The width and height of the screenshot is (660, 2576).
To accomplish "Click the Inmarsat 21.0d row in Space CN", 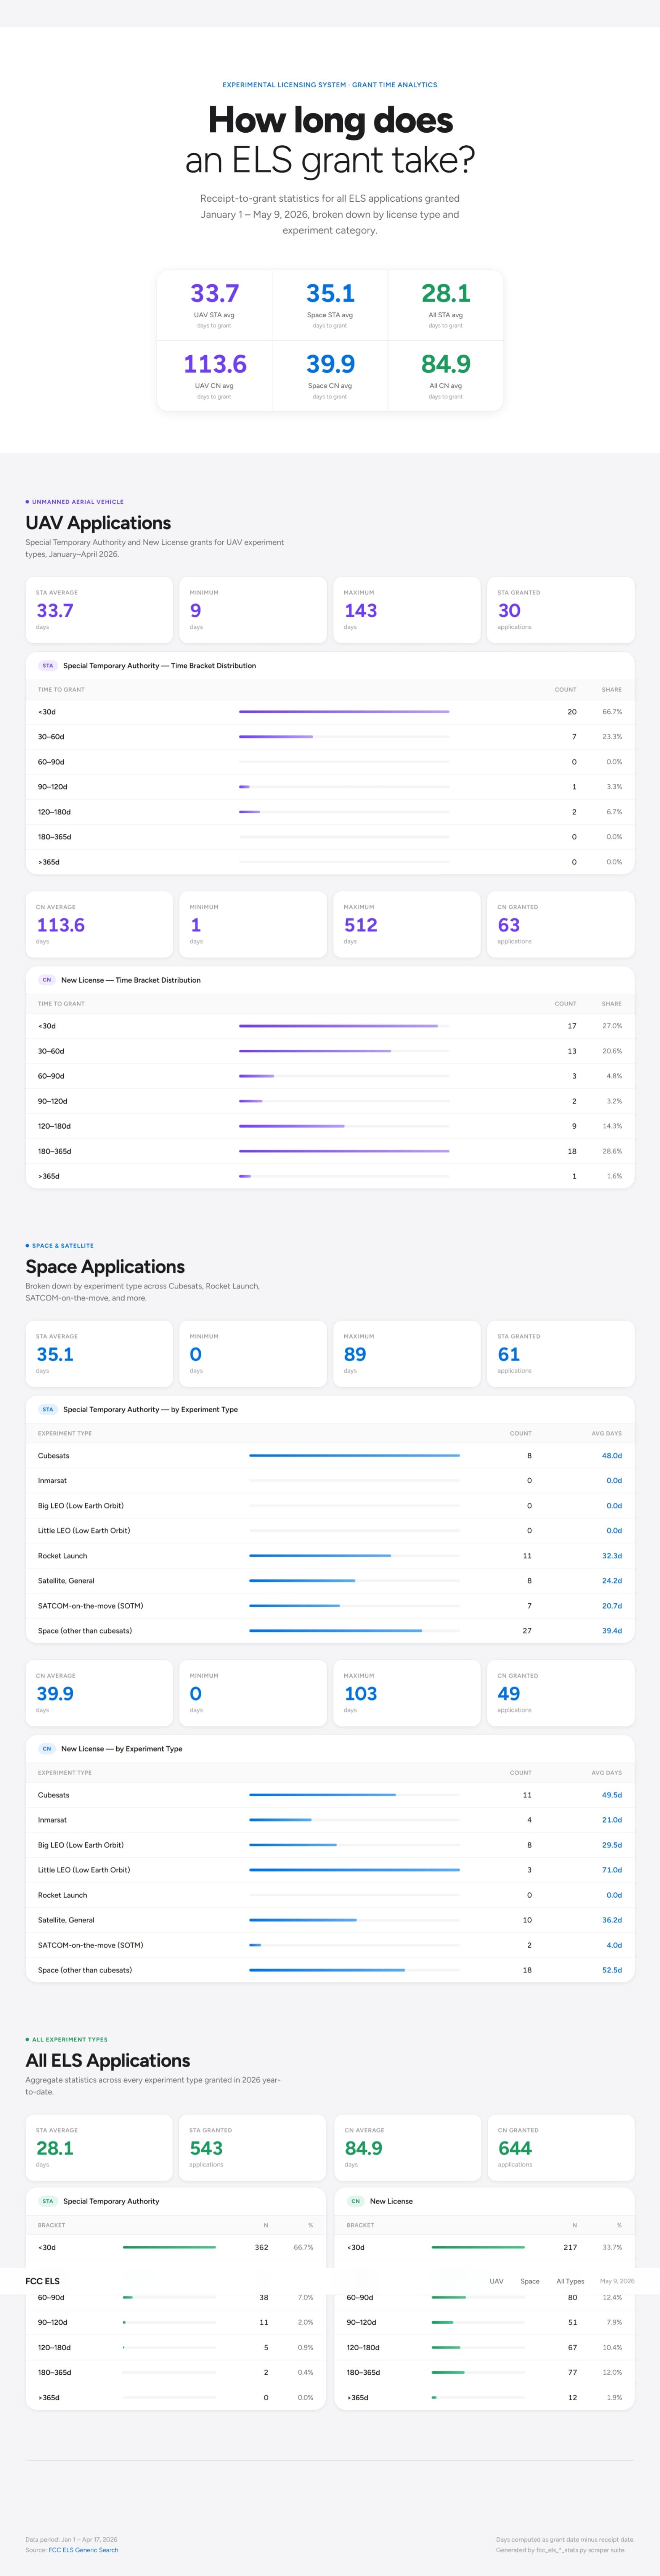I will [330, 1820].
